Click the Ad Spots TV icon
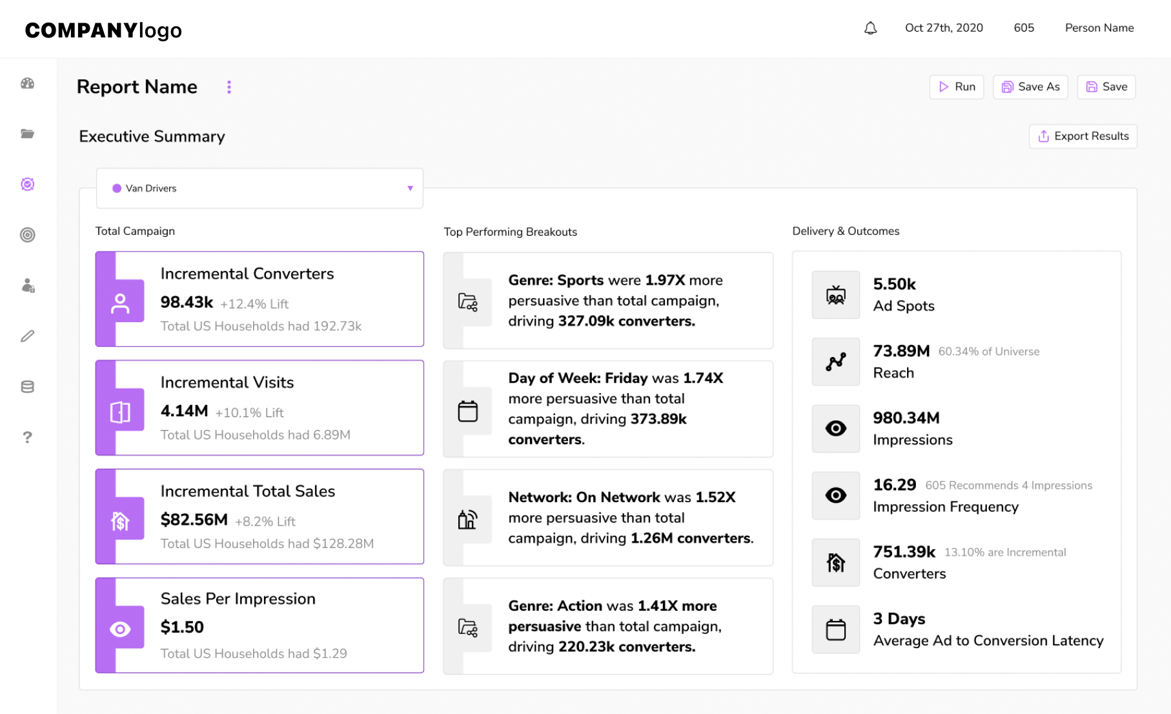1171x714 pixels. pyautogui.click(x=836, y=295)
